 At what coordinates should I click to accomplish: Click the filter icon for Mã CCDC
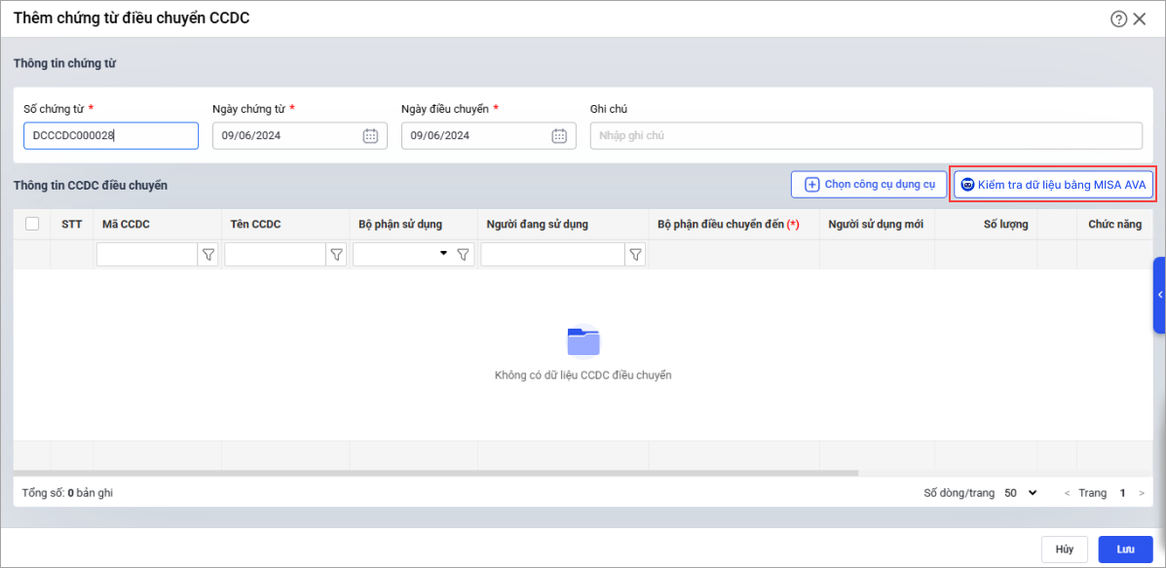(207, 255)
